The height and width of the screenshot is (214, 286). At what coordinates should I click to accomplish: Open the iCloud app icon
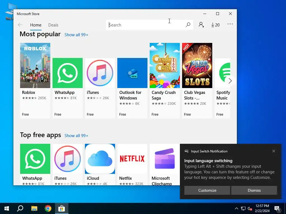click(100, 159)
